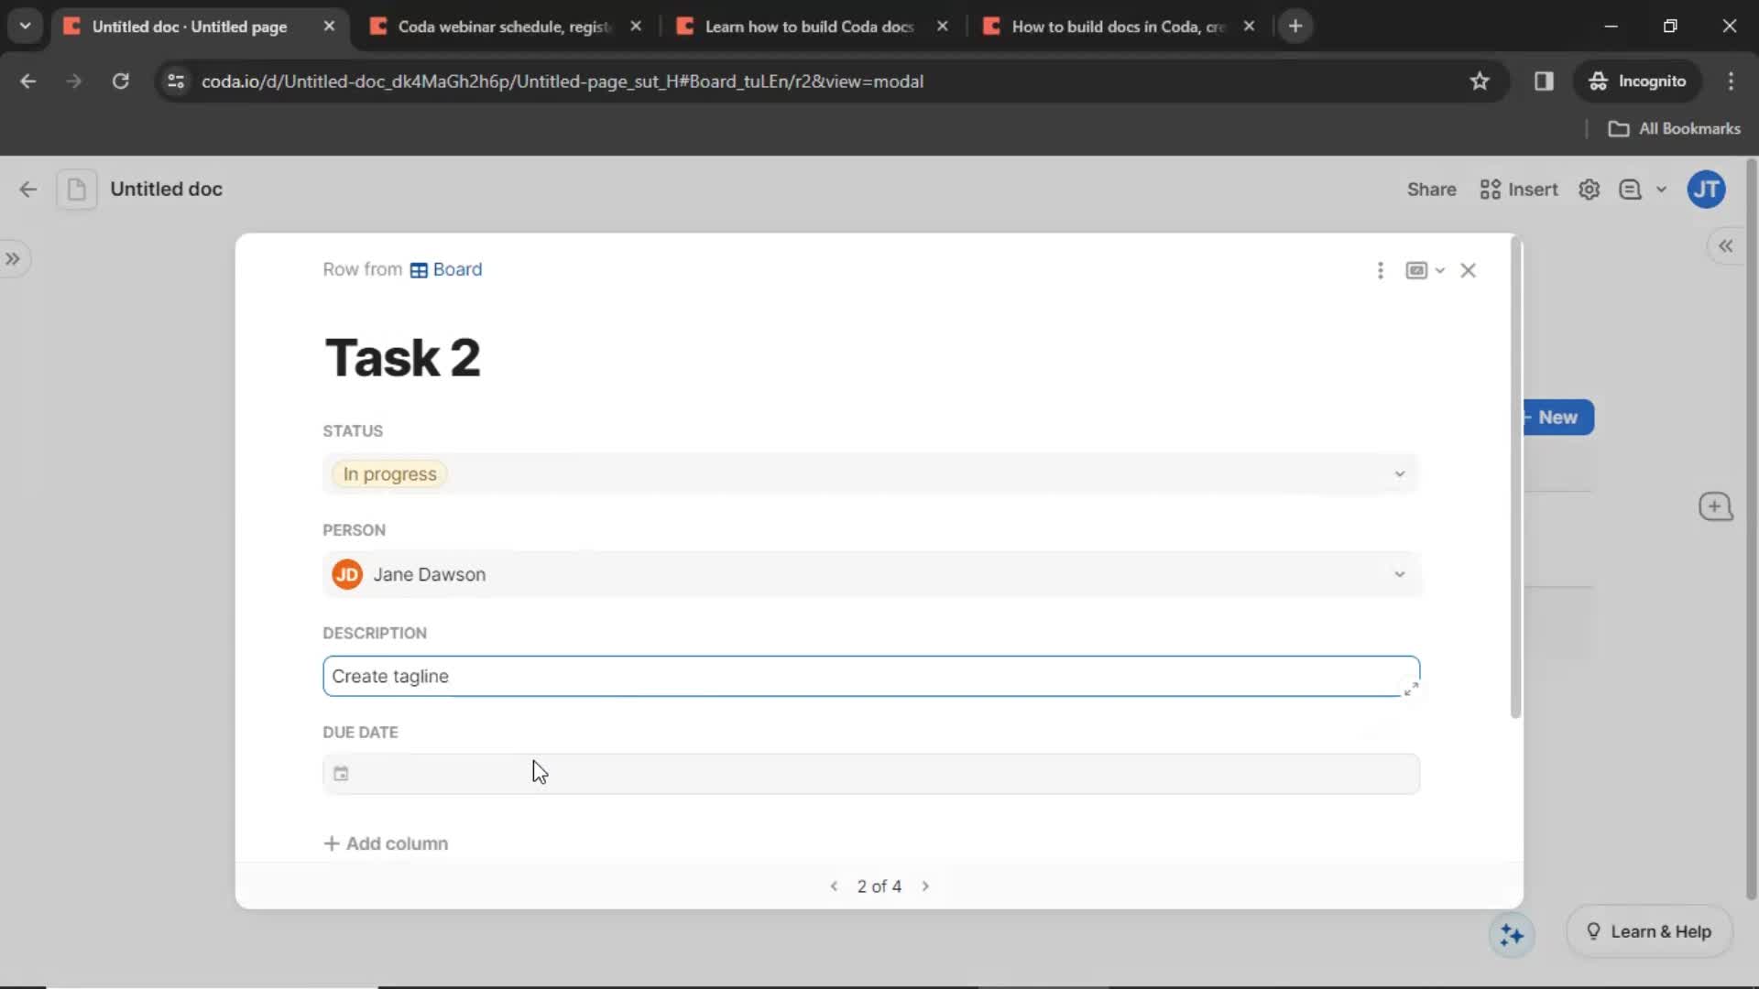Screen dimensions: 1759x989
Task: Select the Learn & Help menu item
Action: point(1649,931)
